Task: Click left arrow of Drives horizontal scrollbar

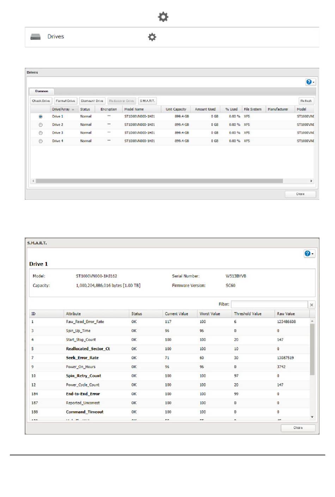Action: coord(33,181)
